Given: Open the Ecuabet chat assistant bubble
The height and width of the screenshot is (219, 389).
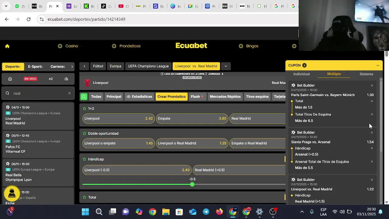Looking at the screenshot, I should tap(12, 193).
